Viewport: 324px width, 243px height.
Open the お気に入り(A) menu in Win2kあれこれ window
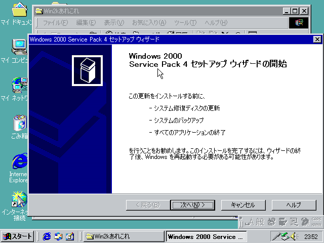[149, 22]
